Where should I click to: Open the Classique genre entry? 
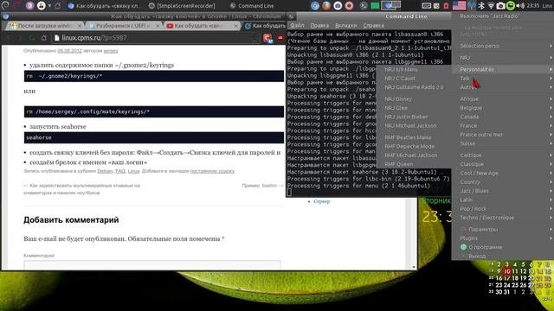tap(503, 164)
